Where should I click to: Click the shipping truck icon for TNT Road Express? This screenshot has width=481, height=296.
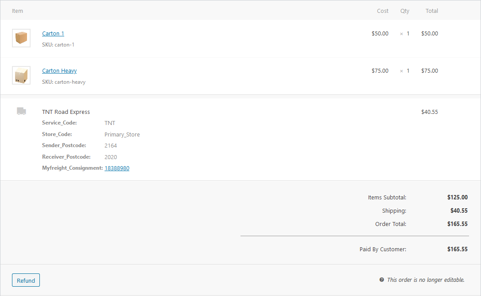coord(21,111)
